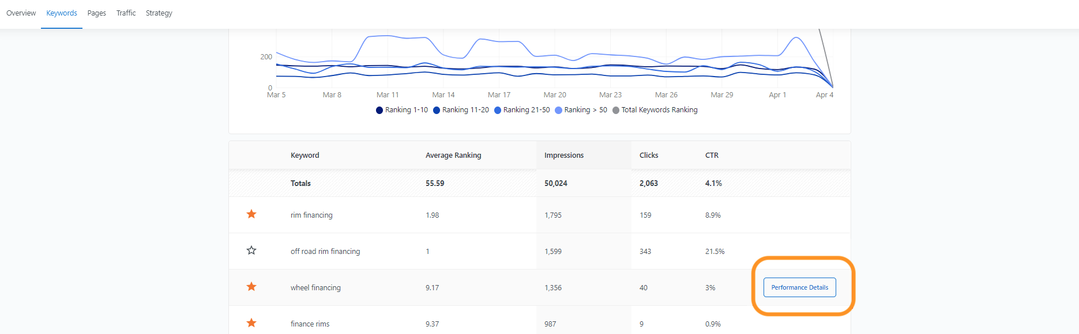This screenshot has width=1079, height=334.
Task: Open Performance Details for wheel financing
Action: pyautogui.click(x=800, y=287)
